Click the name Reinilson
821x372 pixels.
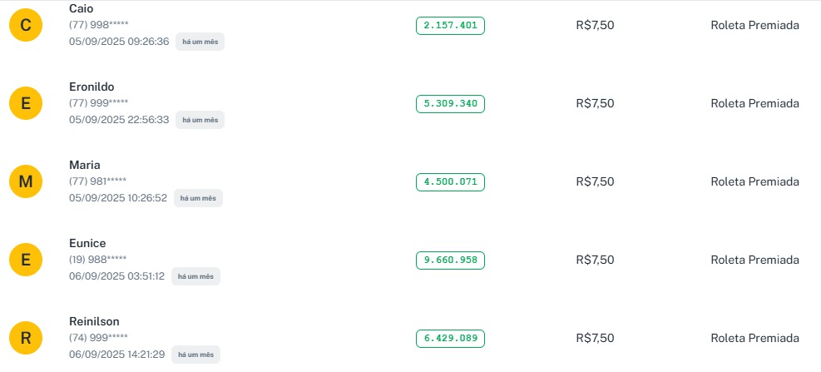coord(94,321)
